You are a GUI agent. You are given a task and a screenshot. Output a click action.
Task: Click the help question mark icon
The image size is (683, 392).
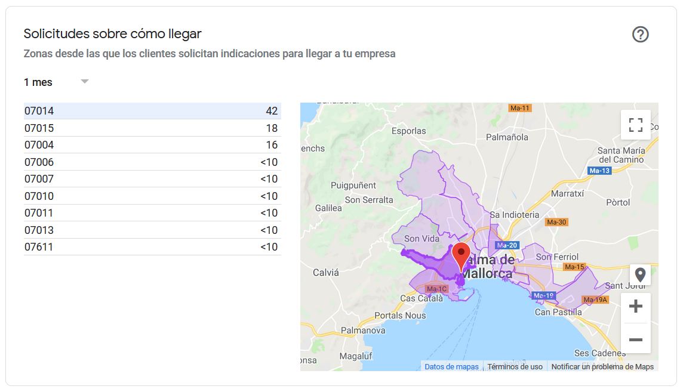pos(640,35)
